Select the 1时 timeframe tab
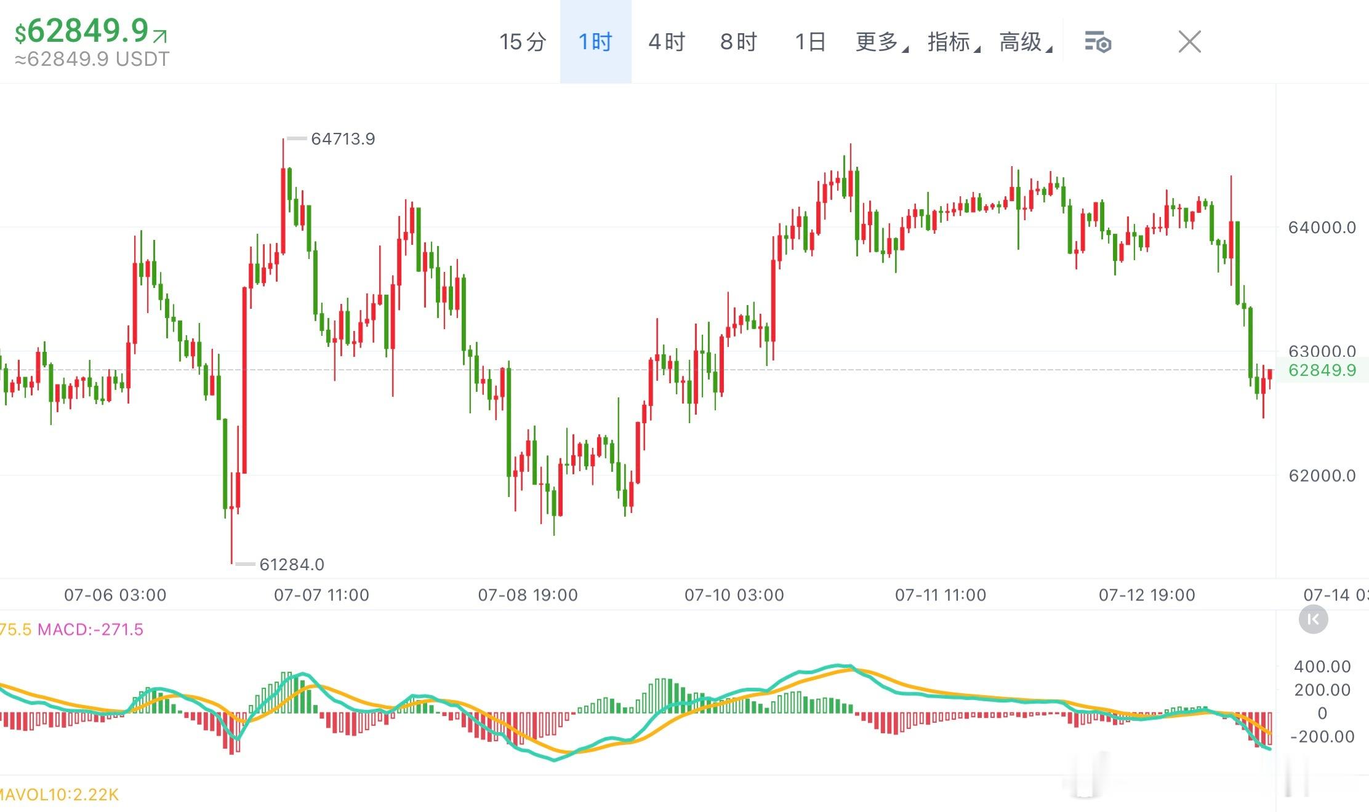 595,42
